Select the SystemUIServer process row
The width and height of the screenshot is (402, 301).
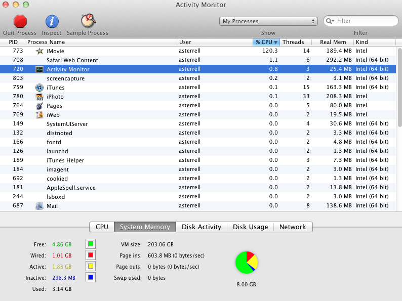click(198, 124)
